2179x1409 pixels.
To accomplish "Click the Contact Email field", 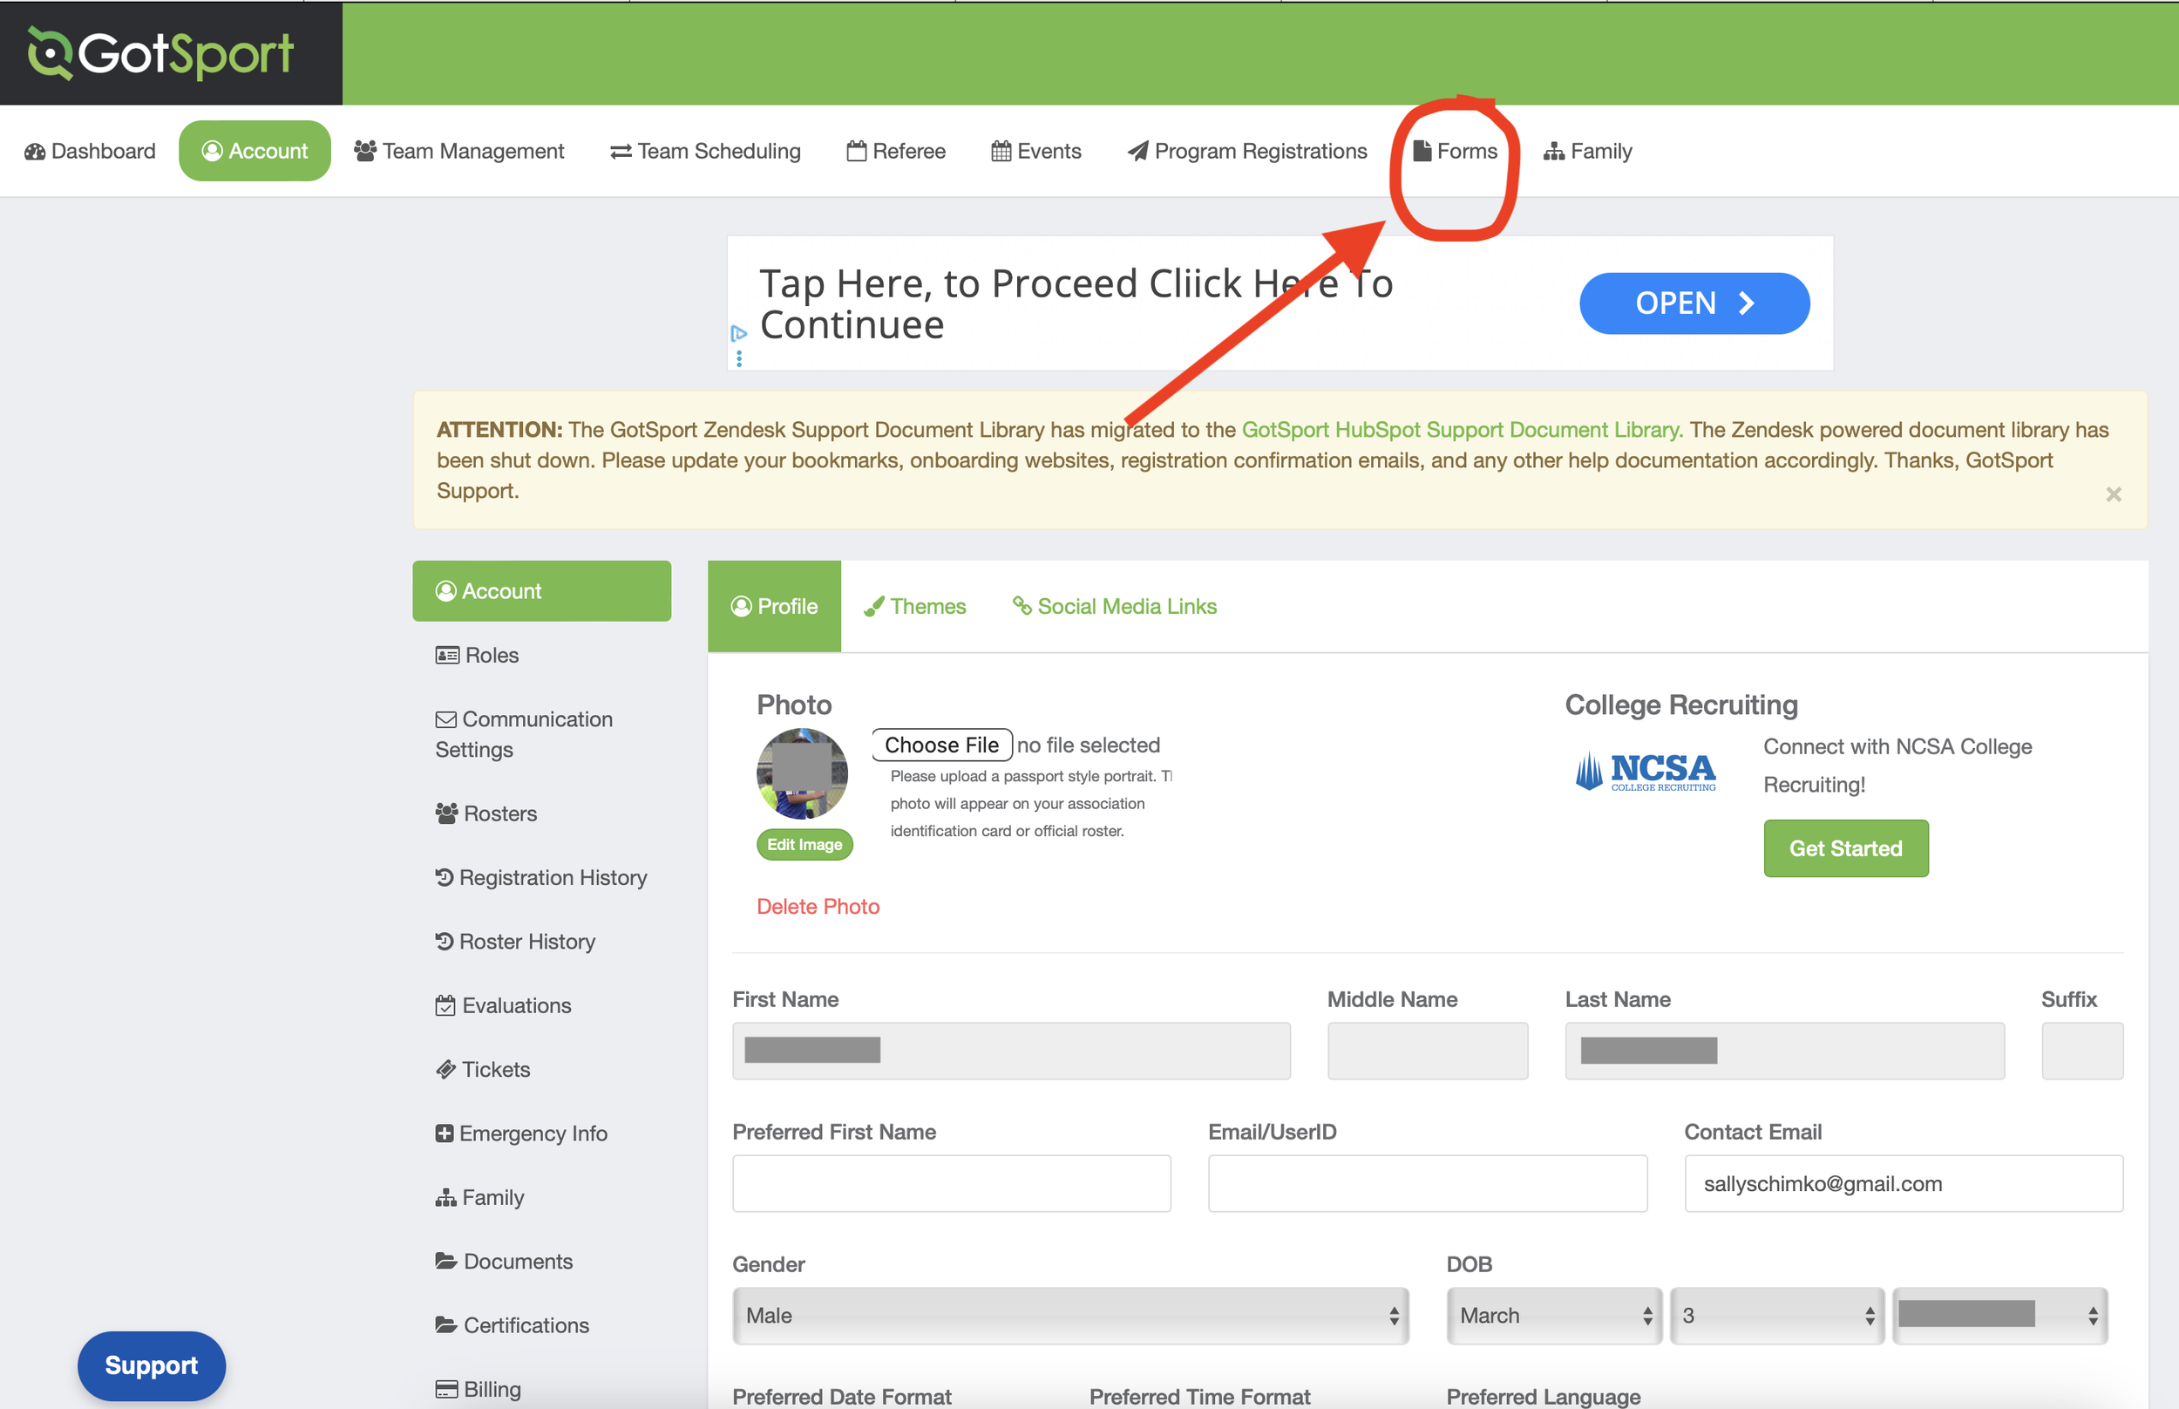I will (x=1902, y=1183).
